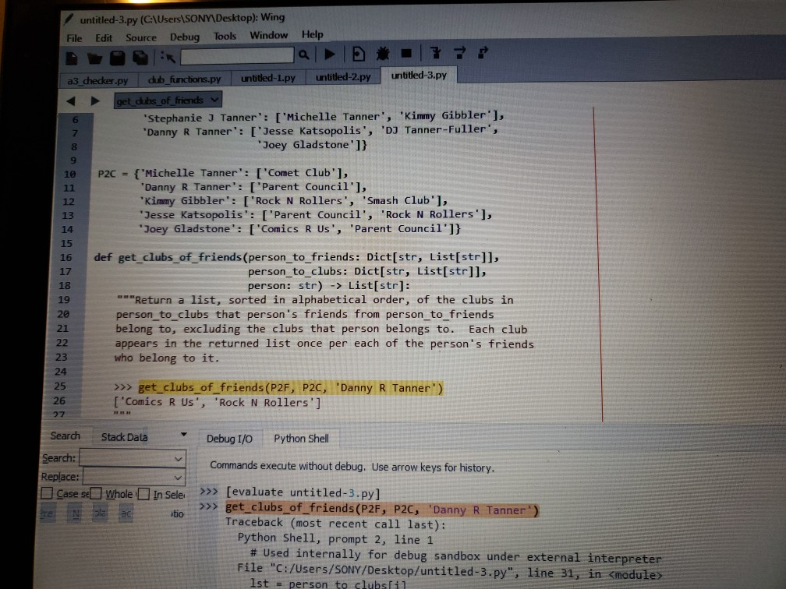Switch to the Python Shell tab
This screenshot has height=589, width=786.
click(x=301, y=439)
